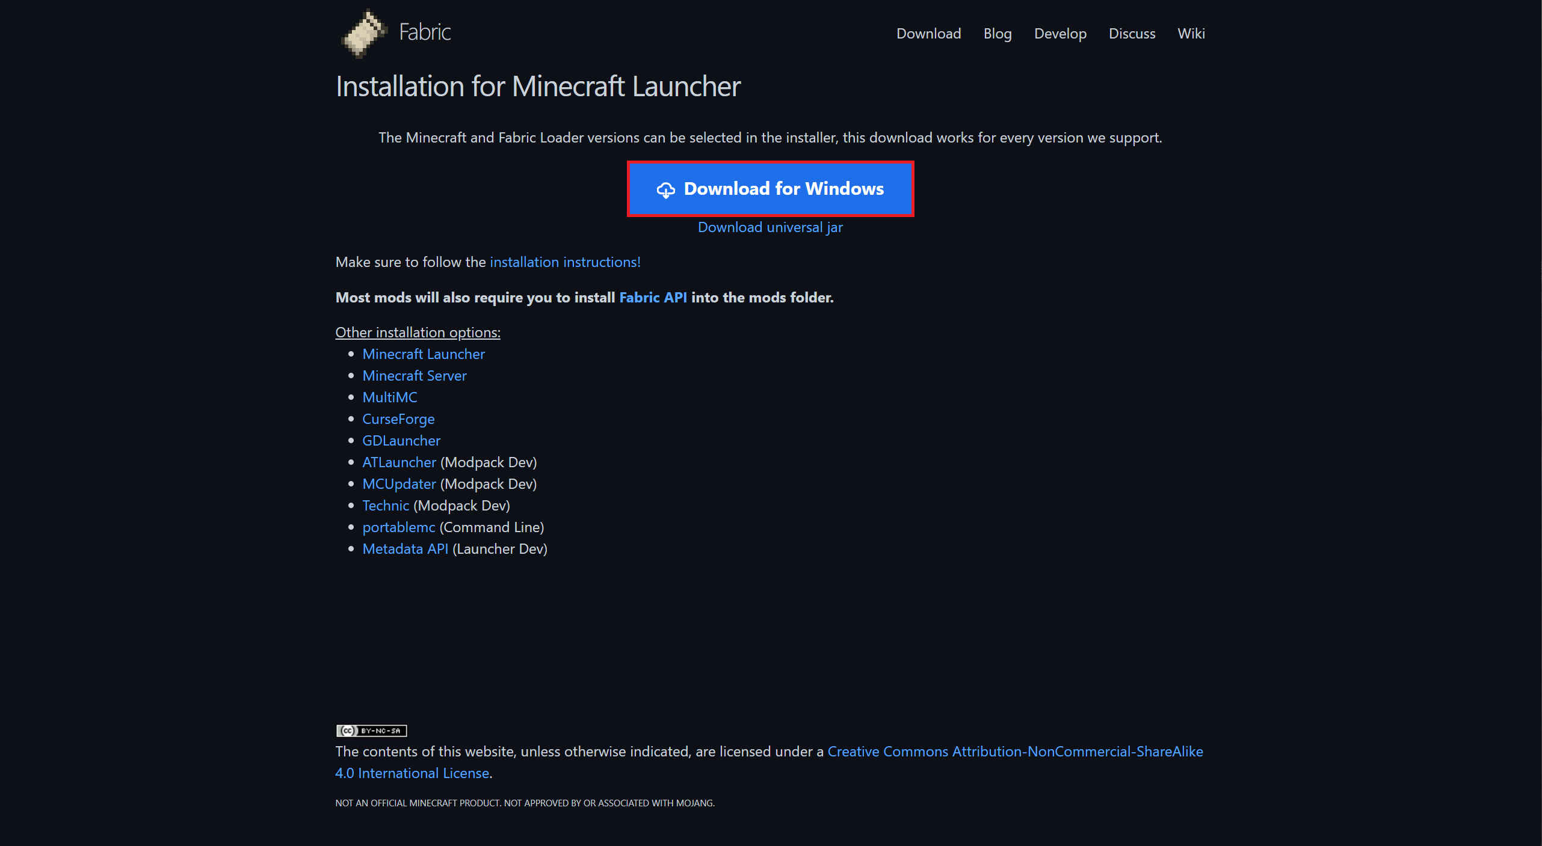Click the Download for Windows button

click(x=770, y=189)
